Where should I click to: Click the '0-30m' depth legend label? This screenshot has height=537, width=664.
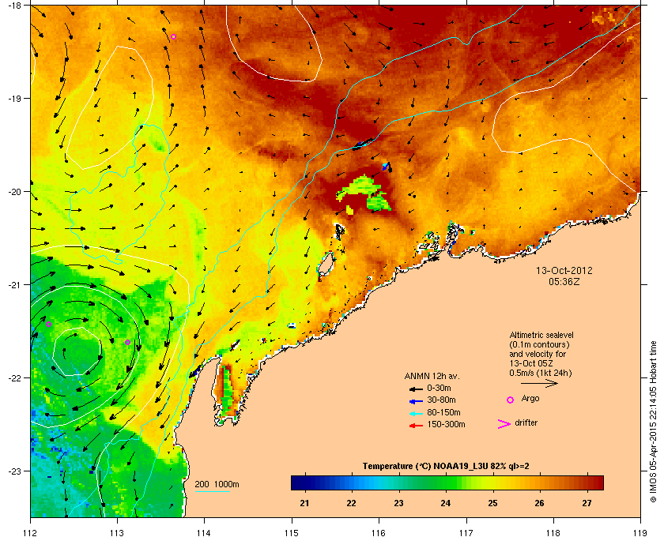pyautogui.click(x=439, y=388)
